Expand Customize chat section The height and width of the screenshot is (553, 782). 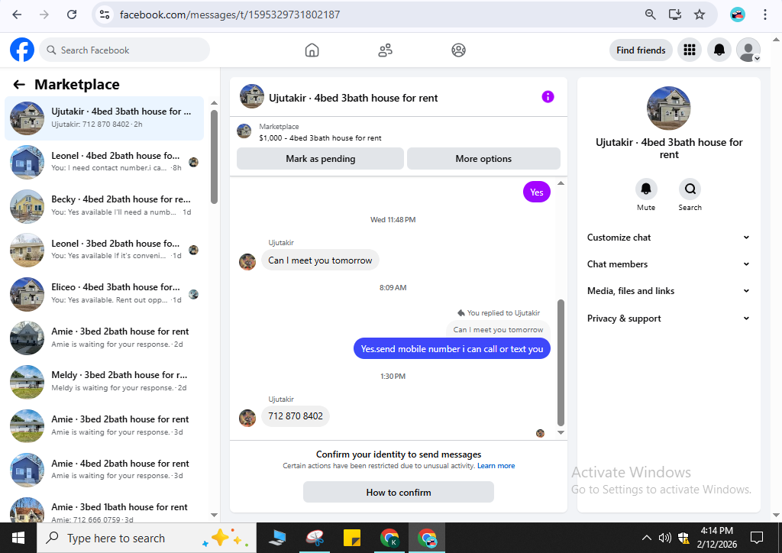click(x=668, y=238)
